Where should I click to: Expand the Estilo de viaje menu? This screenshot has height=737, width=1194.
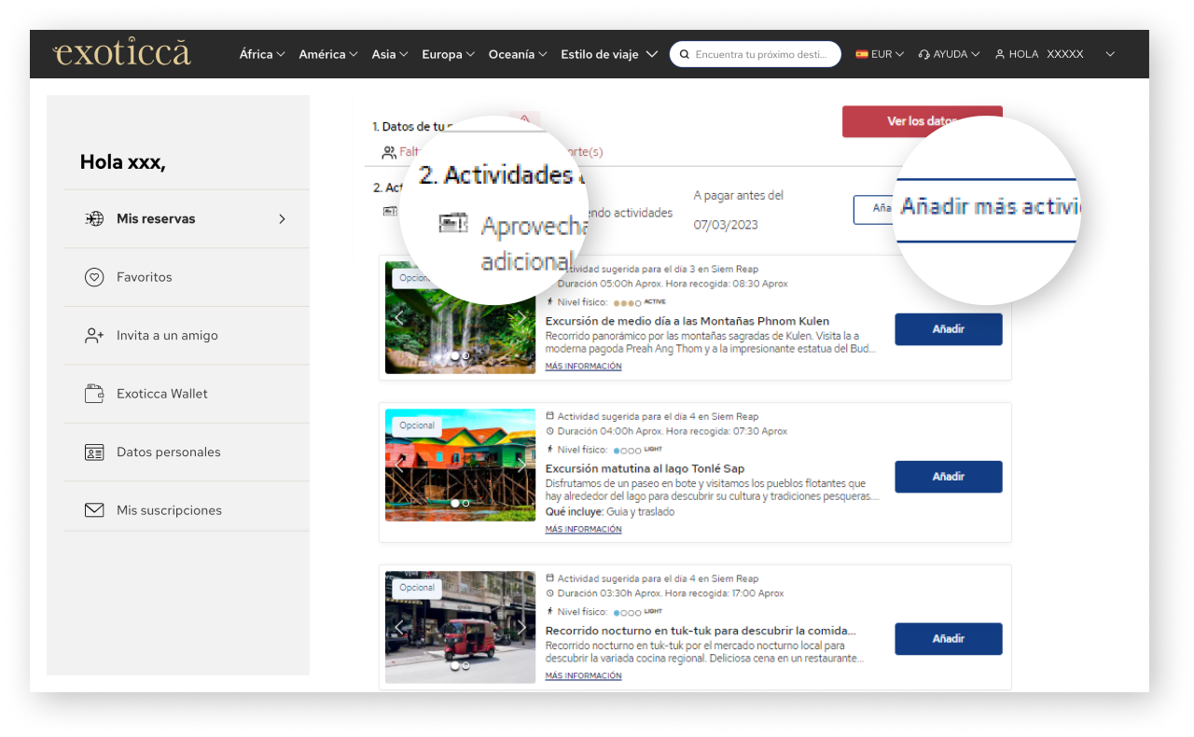point(609,54)
